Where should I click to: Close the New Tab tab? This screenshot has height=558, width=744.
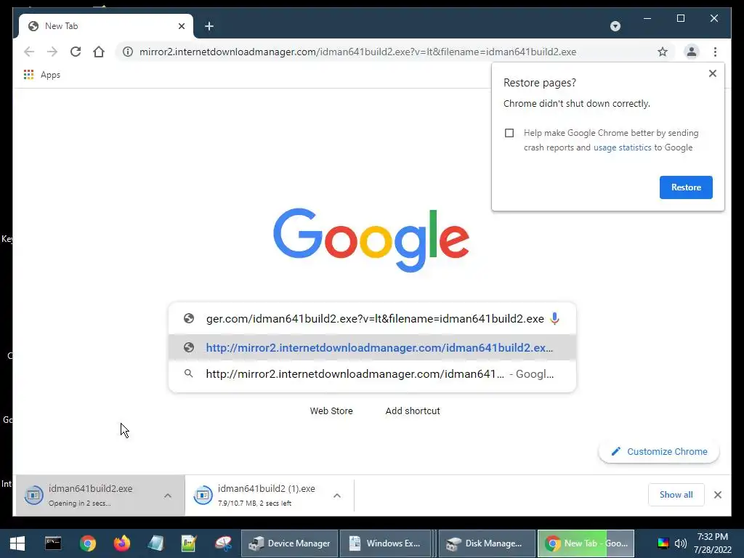pos(181,26)
